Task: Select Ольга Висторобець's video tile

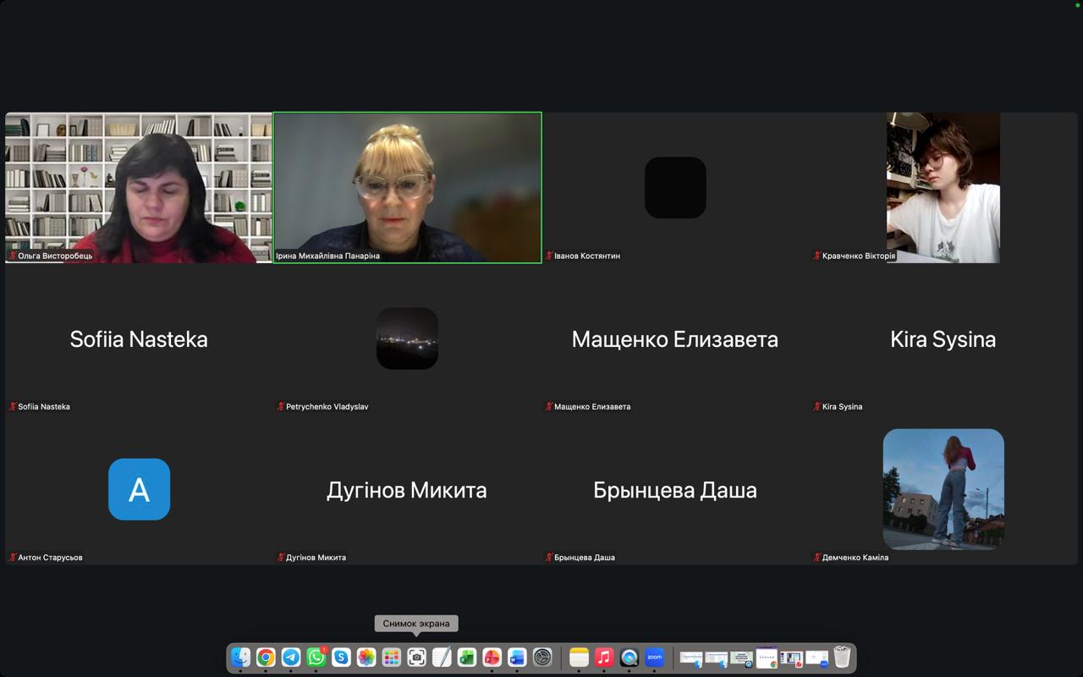Action: [x=139, y=188]
